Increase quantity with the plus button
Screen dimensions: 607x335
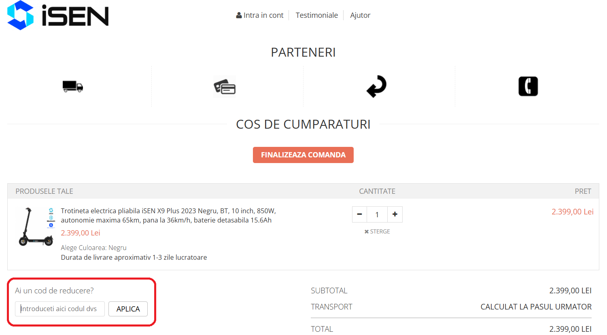[x=395, y=214]
